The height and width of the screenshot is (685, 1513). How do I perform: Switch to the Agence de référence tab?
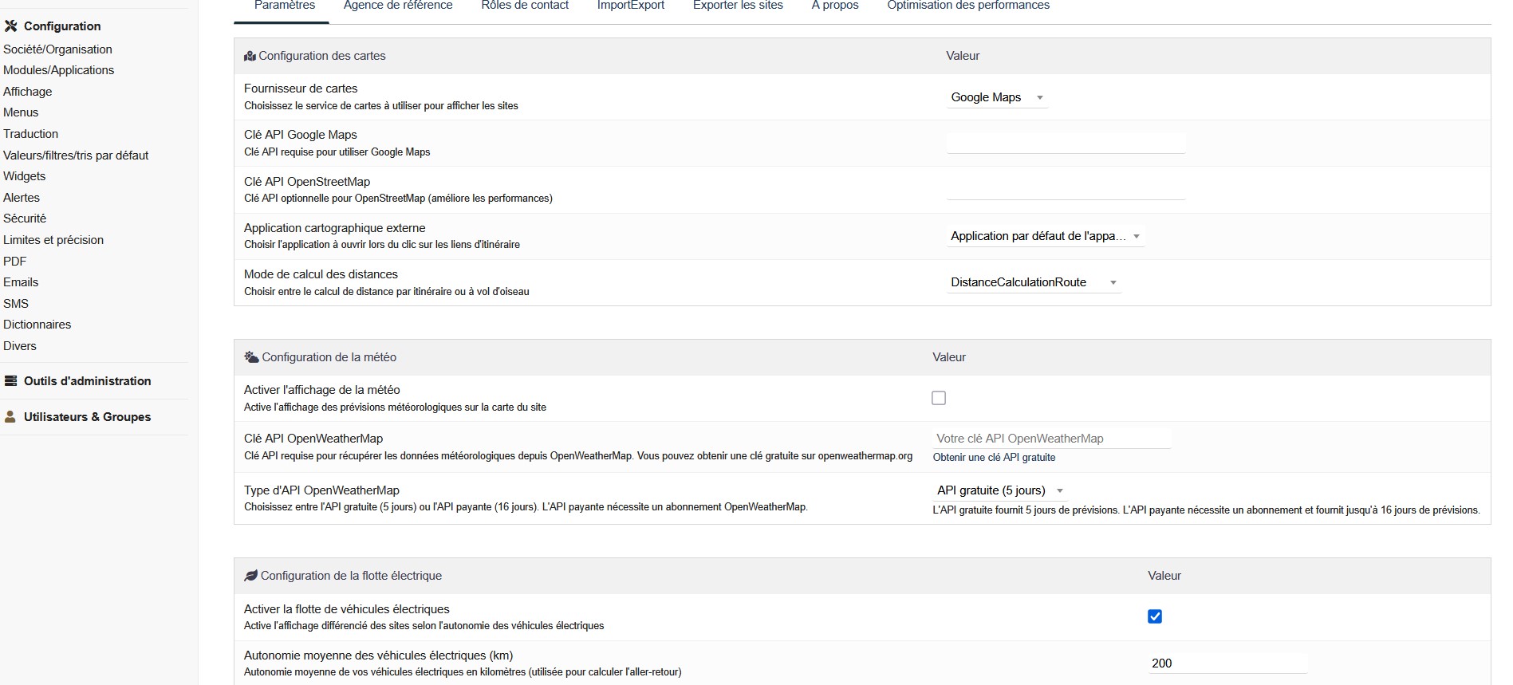[x=398, y=6]
